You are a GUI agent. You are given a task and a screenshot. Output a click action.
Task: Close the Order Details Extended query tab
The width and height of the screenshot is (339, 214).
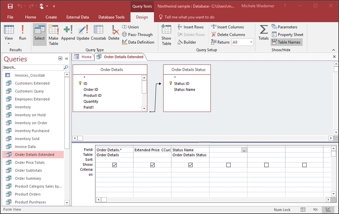334,56
